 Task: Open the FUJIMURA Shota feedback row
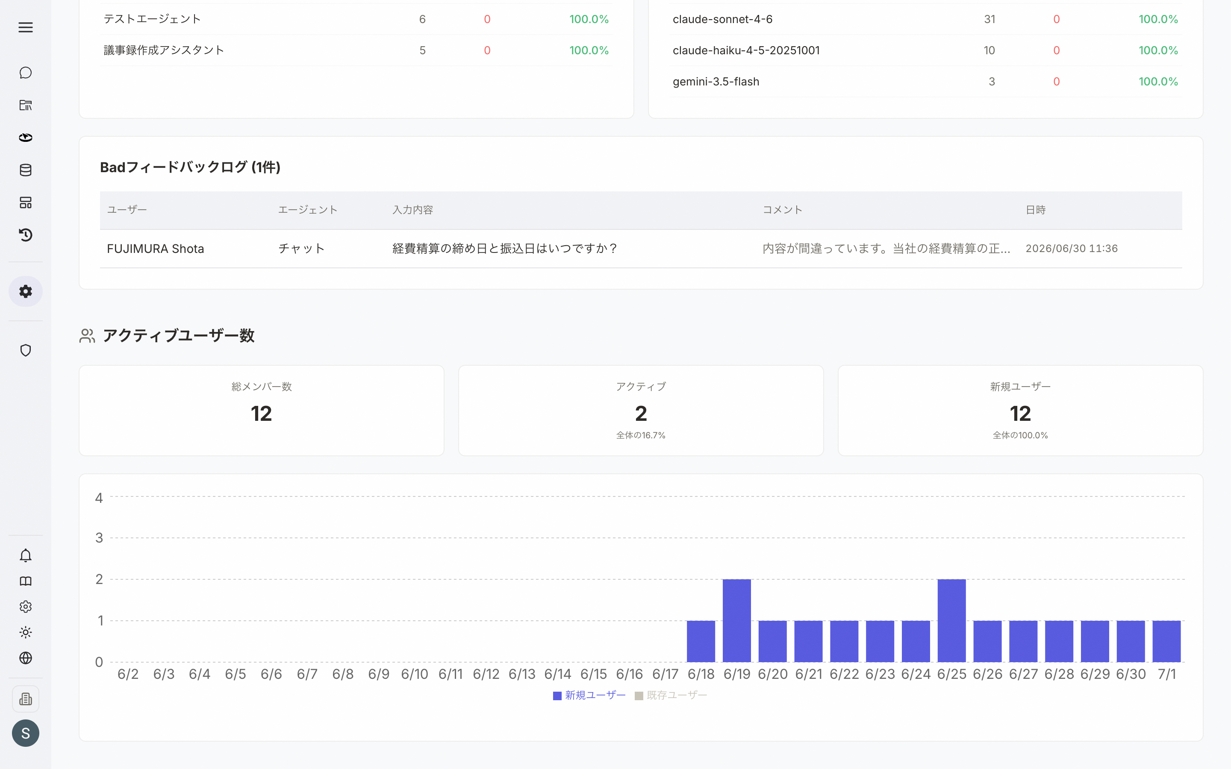coord(641,249)
